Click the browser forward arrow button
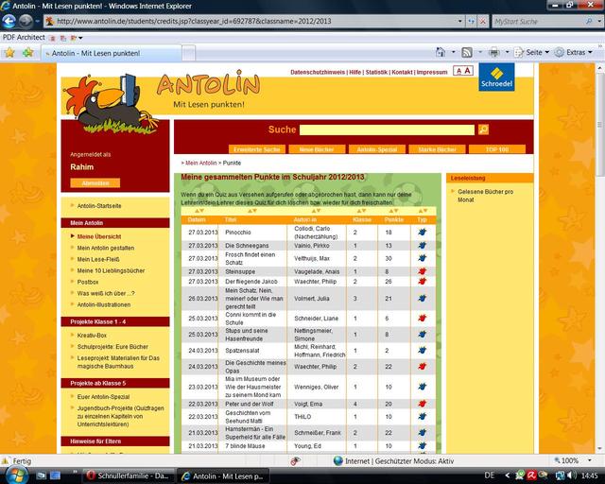This screenshot has height=484, width=605. [x=26, y=21]
